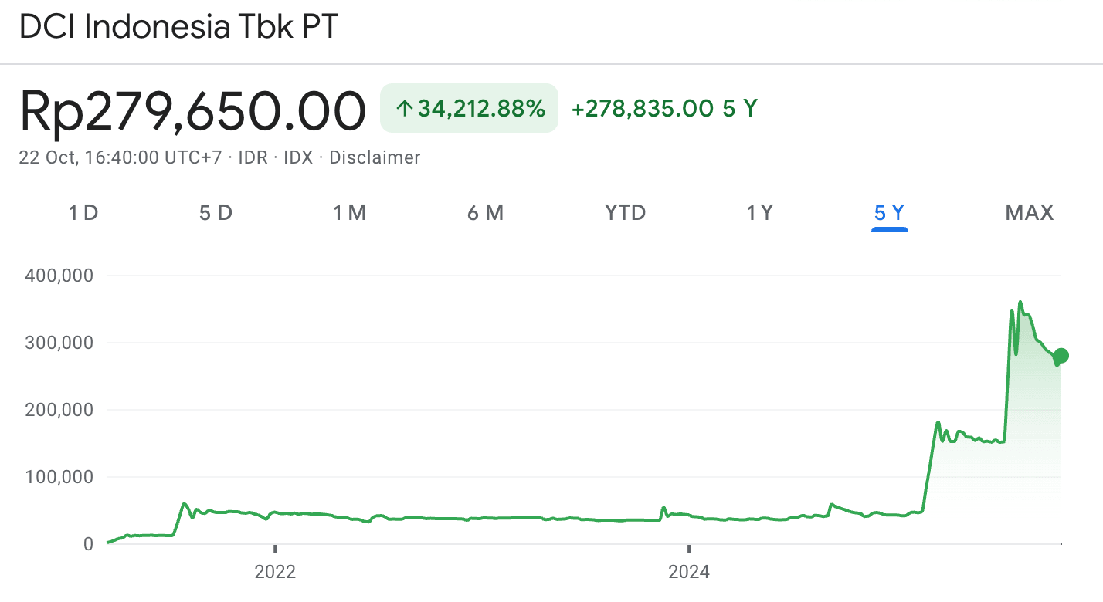Select the 1D time range
The image size is (1103, 602).
pyautogui.click(x=83, y=212)
